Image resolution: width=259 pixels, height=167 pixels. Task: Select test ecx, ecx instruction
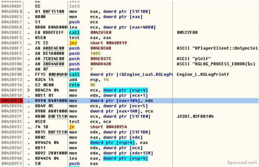click(90, 122)
